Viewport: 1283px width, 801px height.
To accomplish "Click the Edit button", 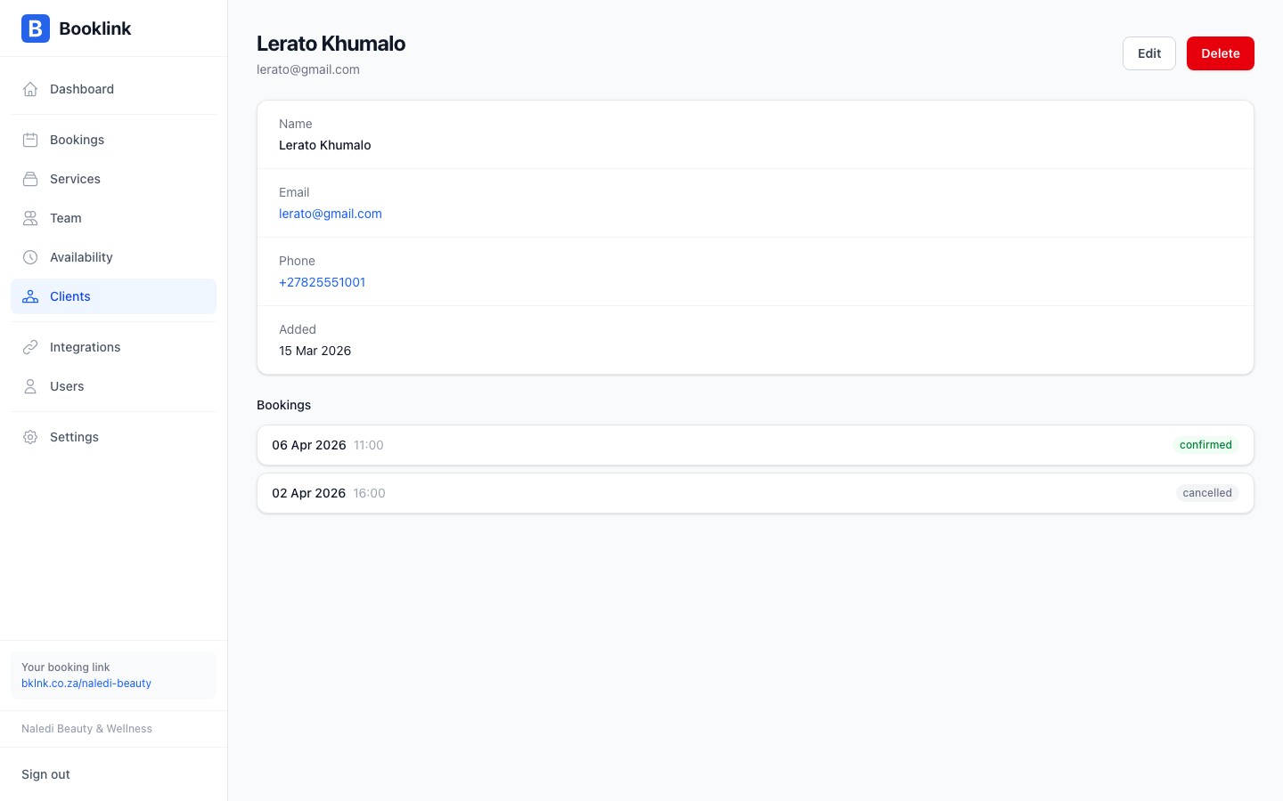I will point(1148,53).
